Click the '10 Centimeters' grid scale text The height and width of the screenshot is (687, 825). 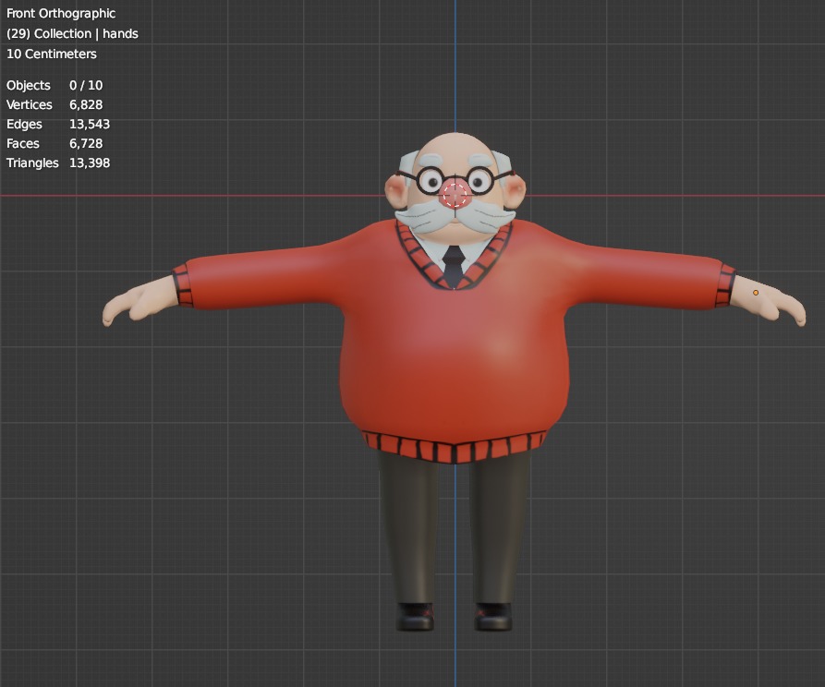pos(52,54)
